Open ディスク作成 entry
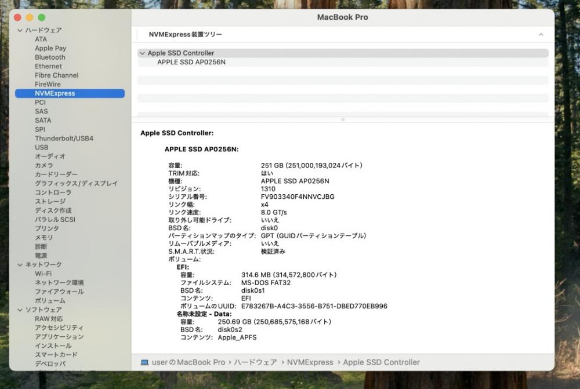Viewport: 580px width, 389px height. 53,210
